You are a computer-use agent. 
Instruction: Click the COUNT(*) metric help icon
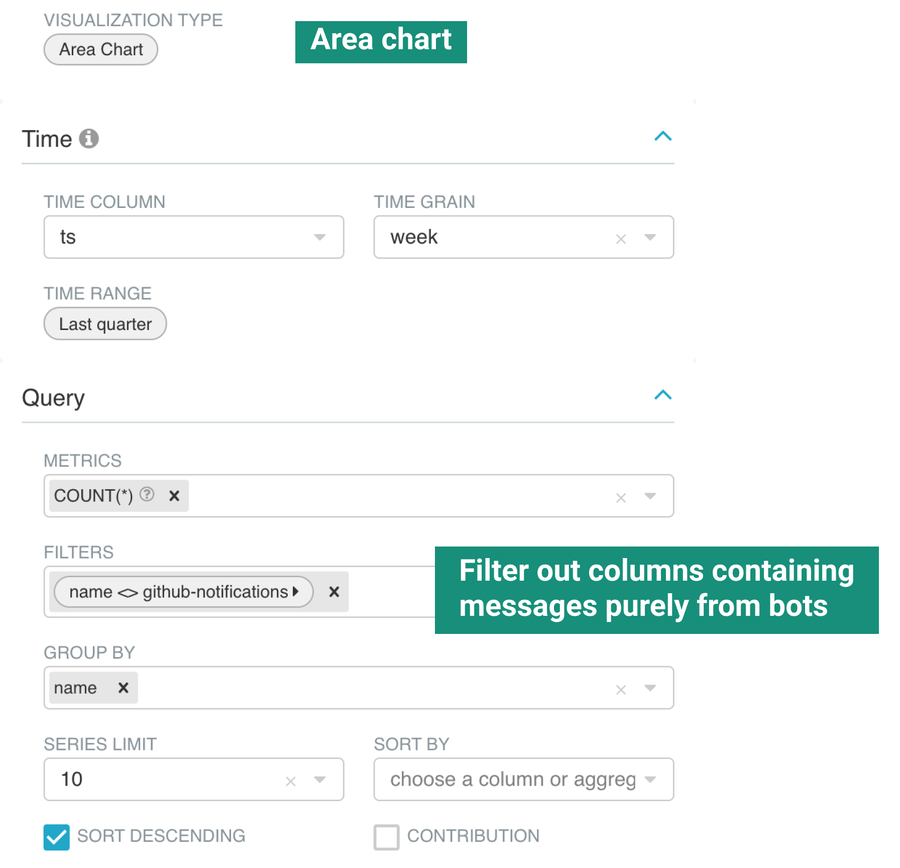click(147, 495)
